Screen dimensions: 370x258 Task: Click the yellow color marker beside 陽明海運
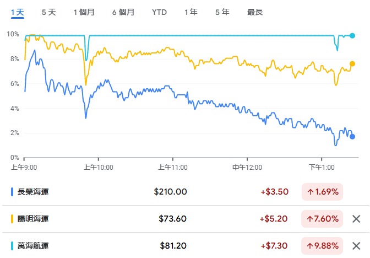(x=12, y=219)
